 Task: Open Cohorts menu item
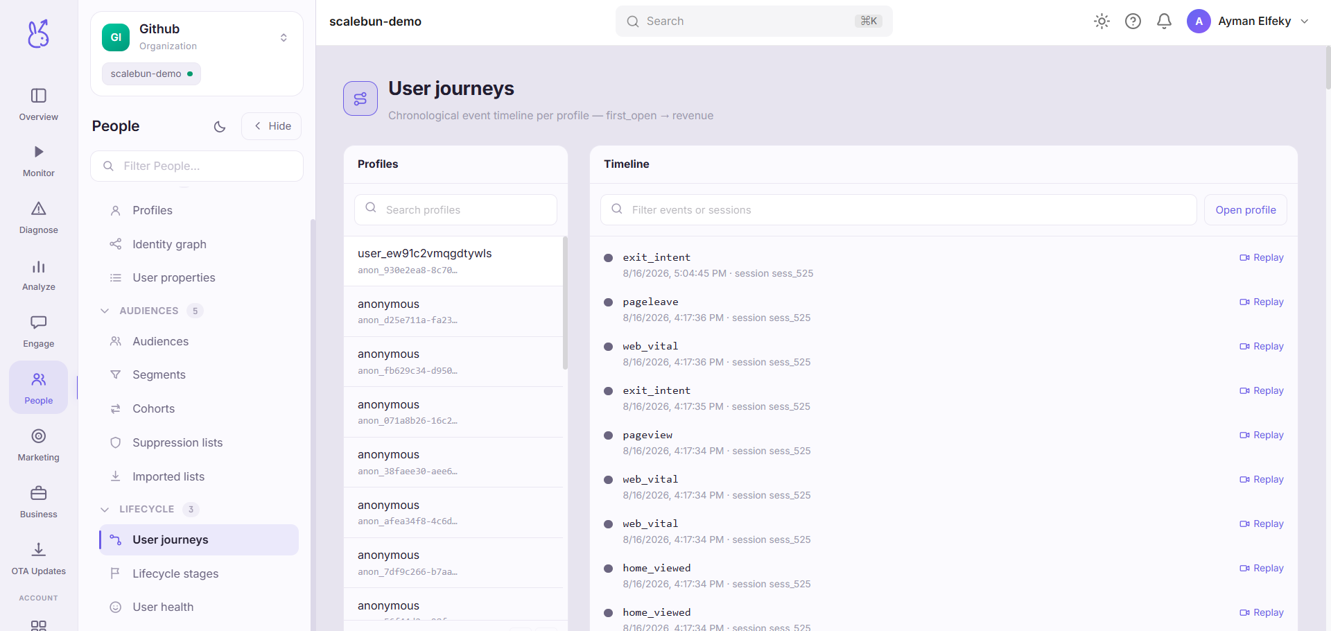click(199, 408)
